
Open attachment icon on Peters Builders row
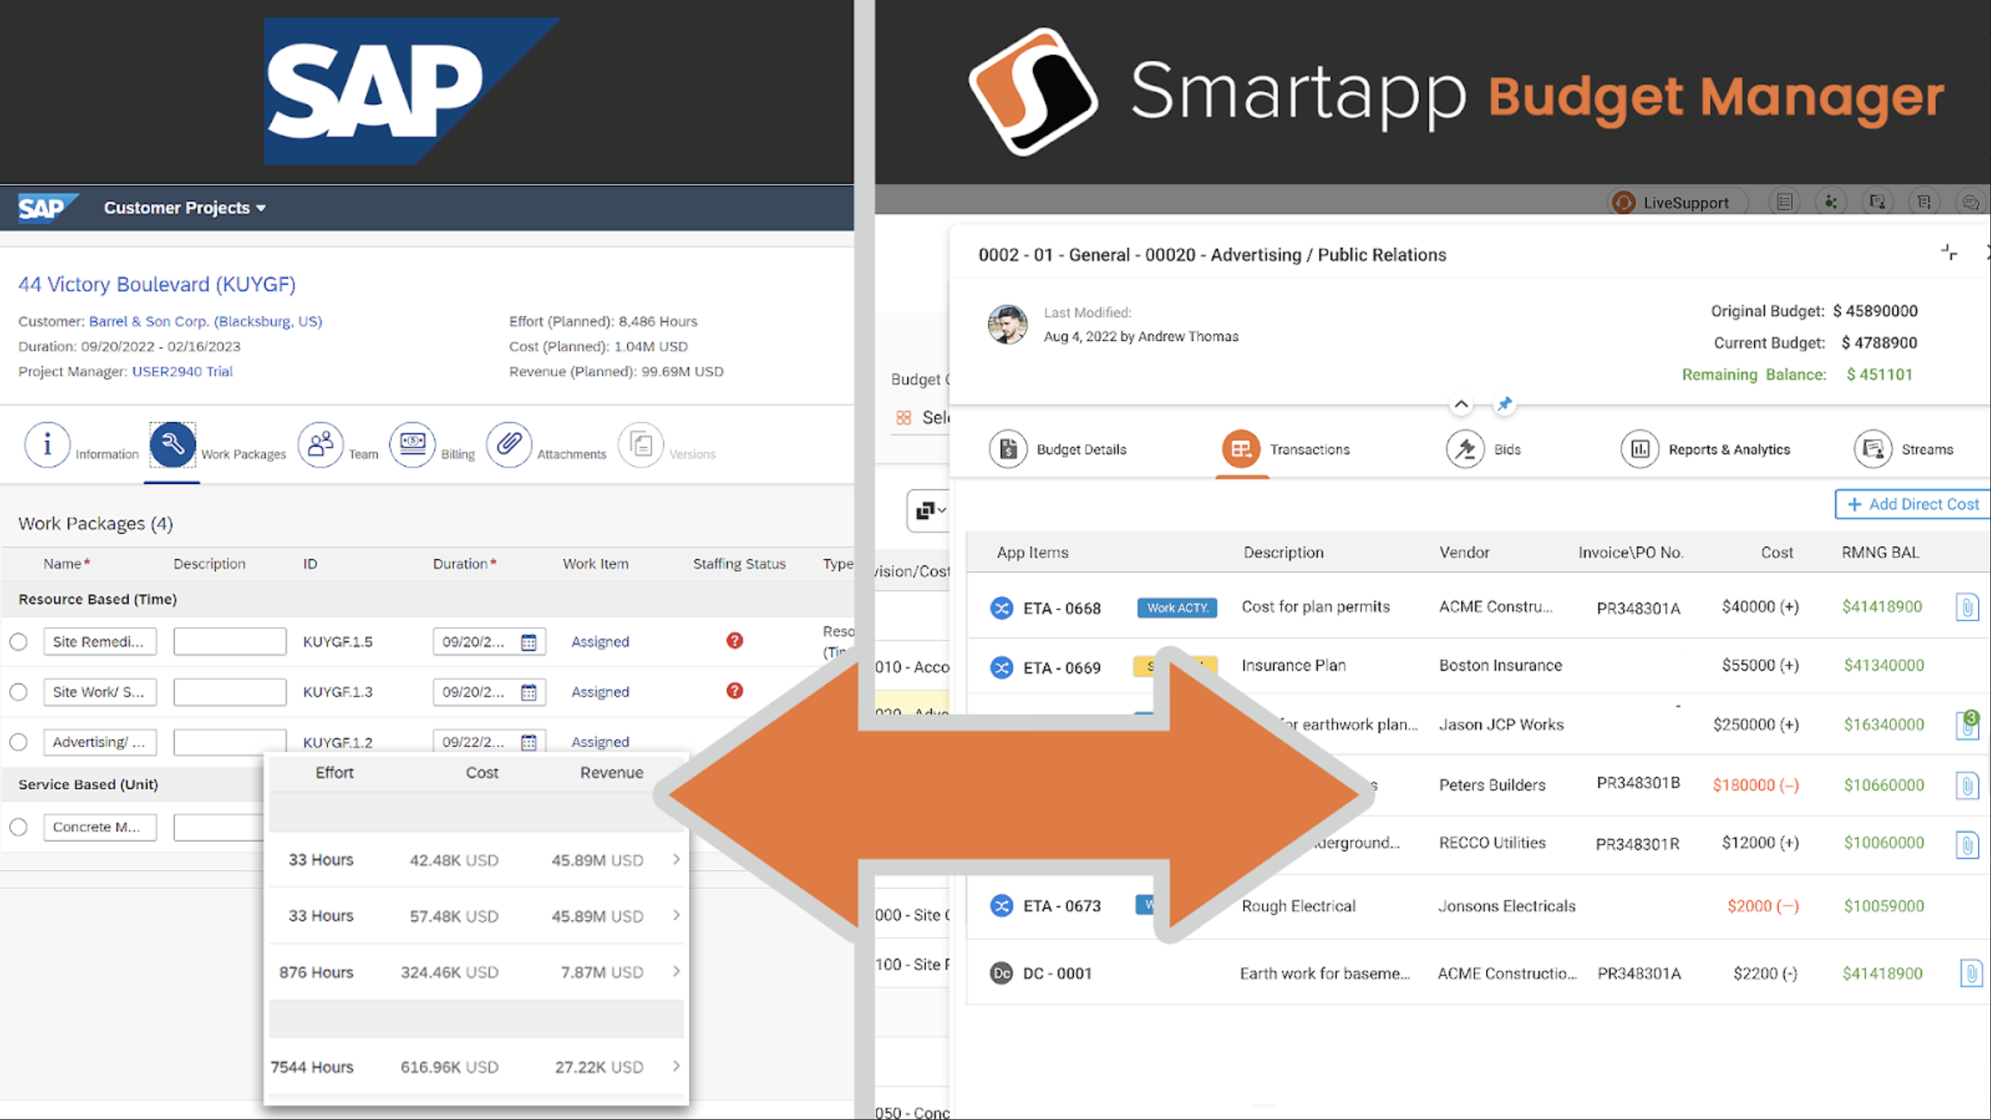click(x=1967, y=786)
